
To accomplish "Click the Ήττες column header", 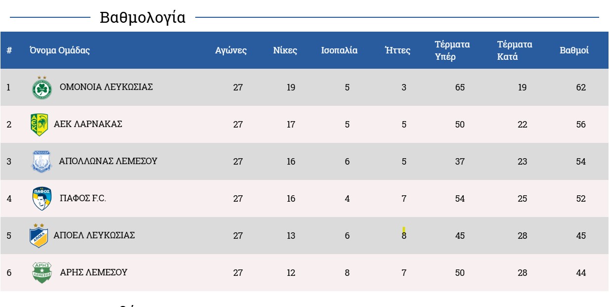I will 397,50.
